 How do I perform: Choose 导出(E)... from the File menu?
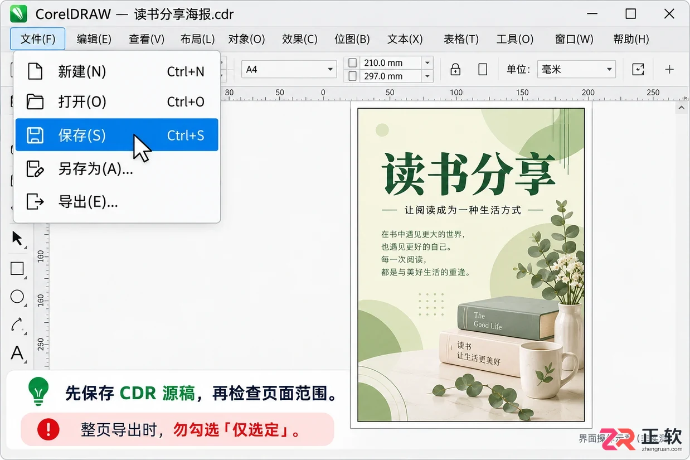116,201
